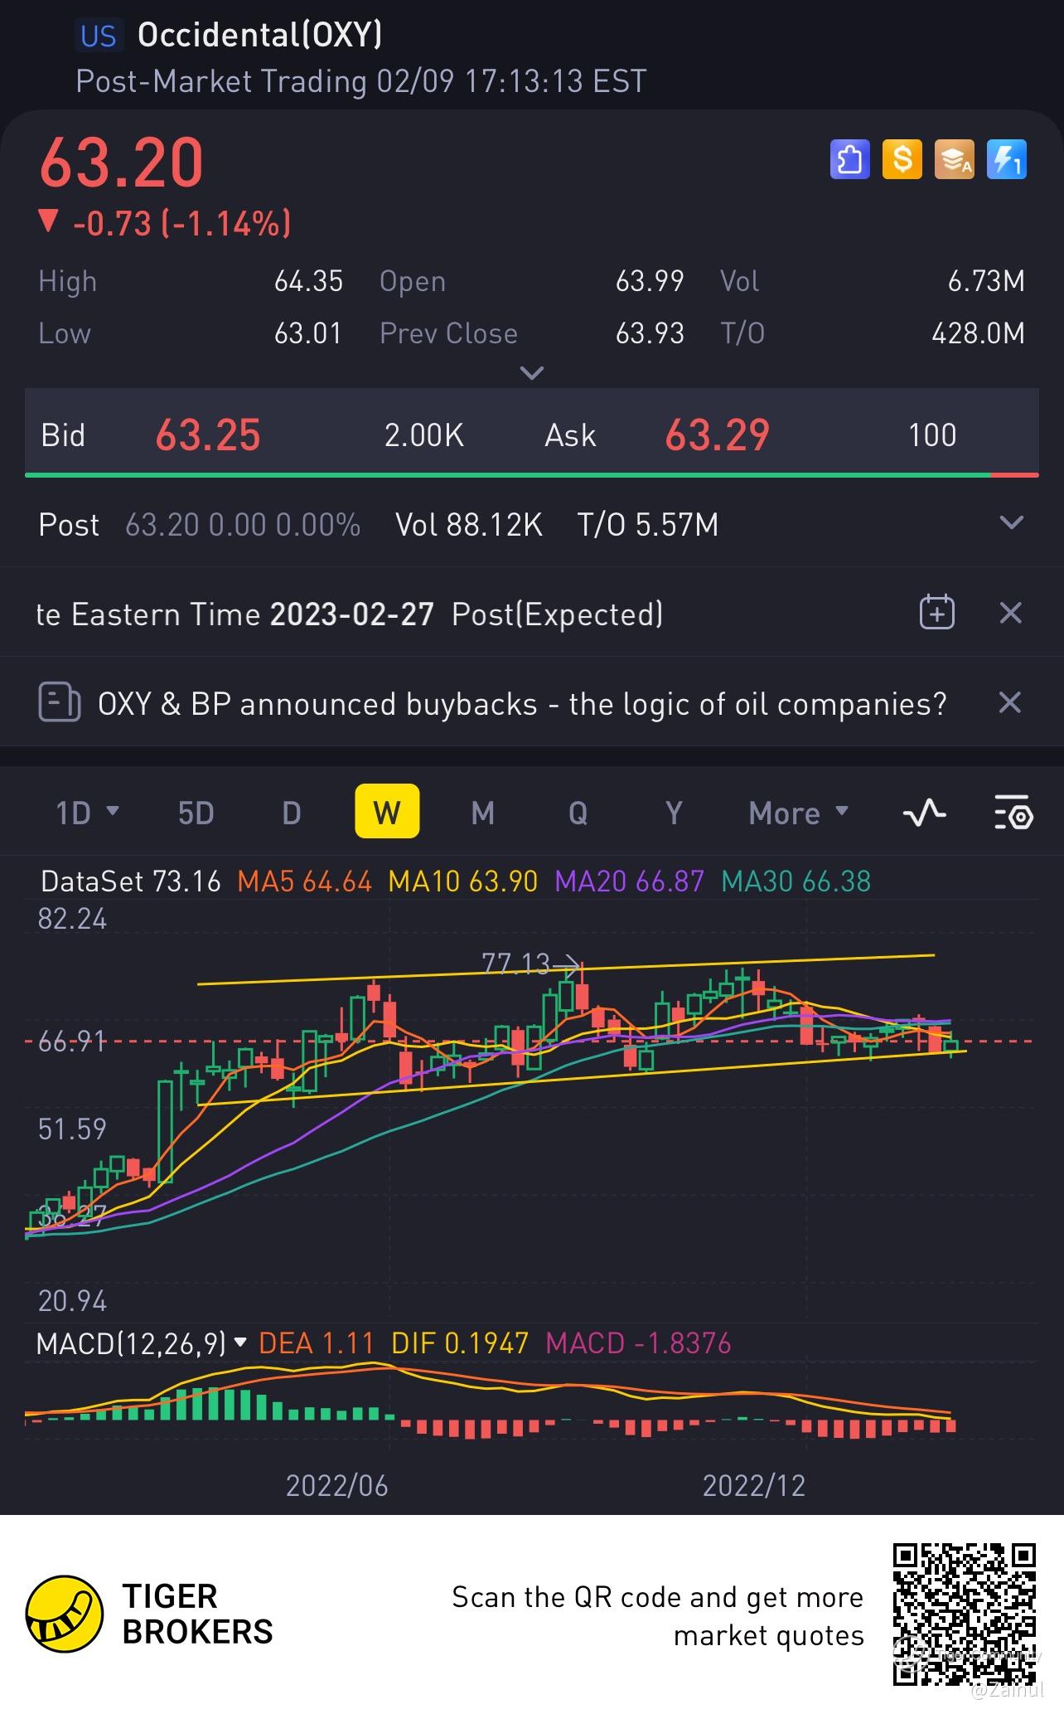The height and width of the screenshot is (1714, 1064).
Task: Tap the stacked layers icon with letter A
Action: coord(955,159)
